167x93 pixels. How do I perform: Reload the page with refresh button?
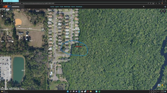(x=8, y=3)
